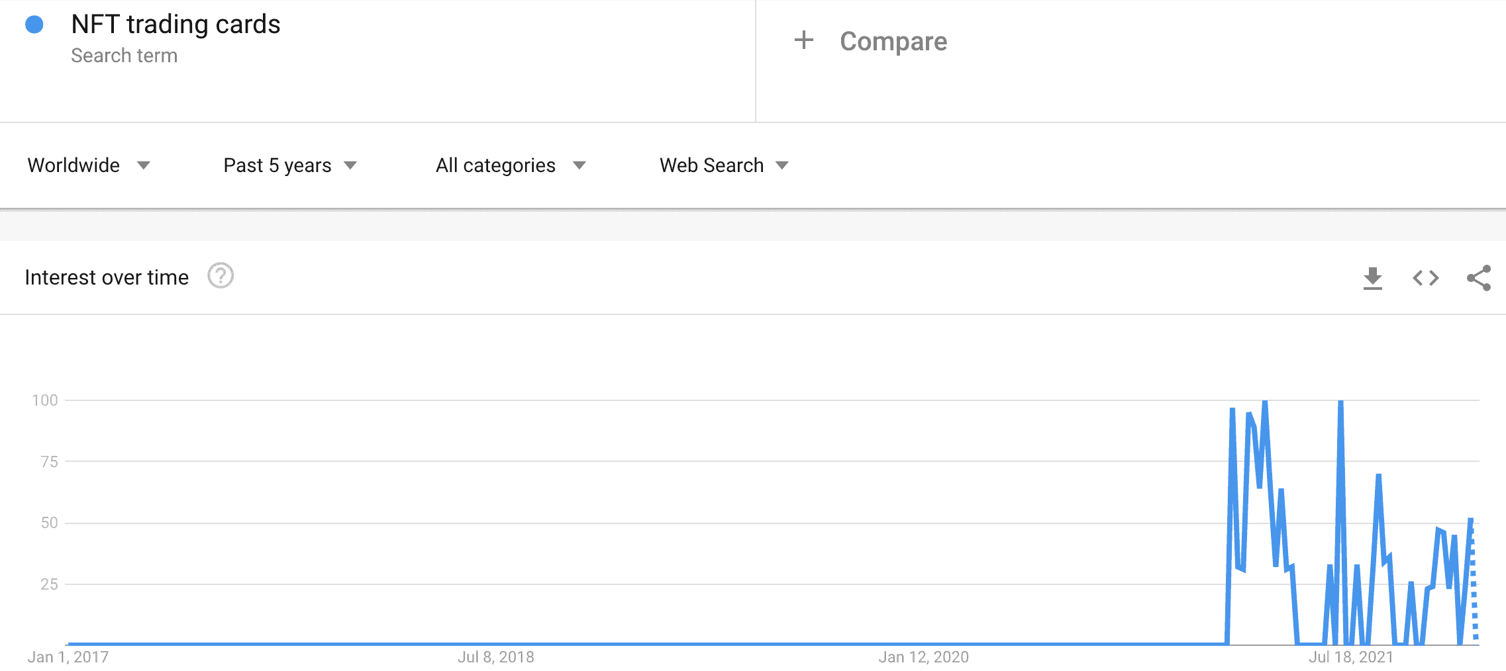1506x671 pixels.
Task: Open the Interest over time help icon
Action: point(221,276)
